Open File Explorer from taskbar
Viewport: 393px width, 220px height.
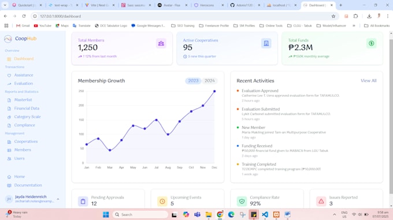[209, 214]
